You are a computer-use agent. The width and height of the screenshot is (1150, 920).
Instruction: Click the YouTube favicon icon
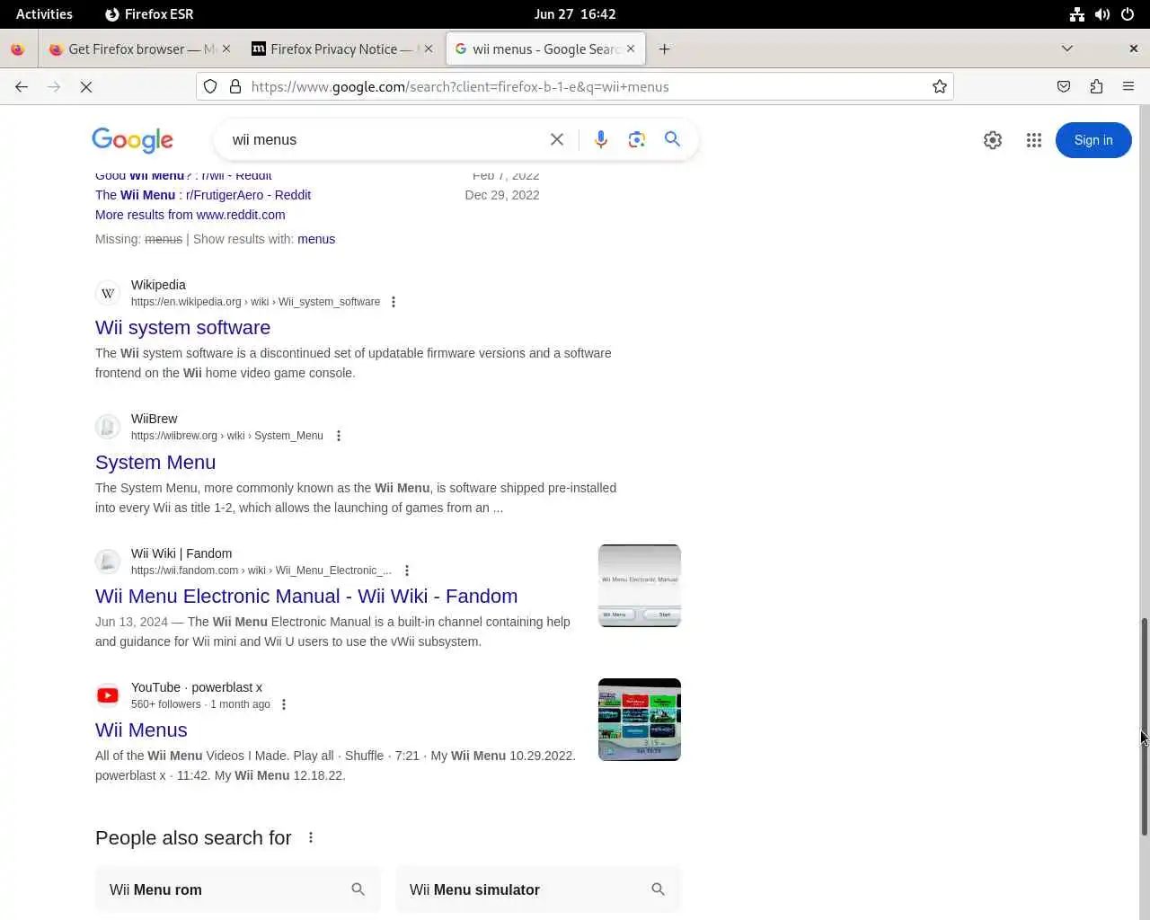click(x=108, y=695)
